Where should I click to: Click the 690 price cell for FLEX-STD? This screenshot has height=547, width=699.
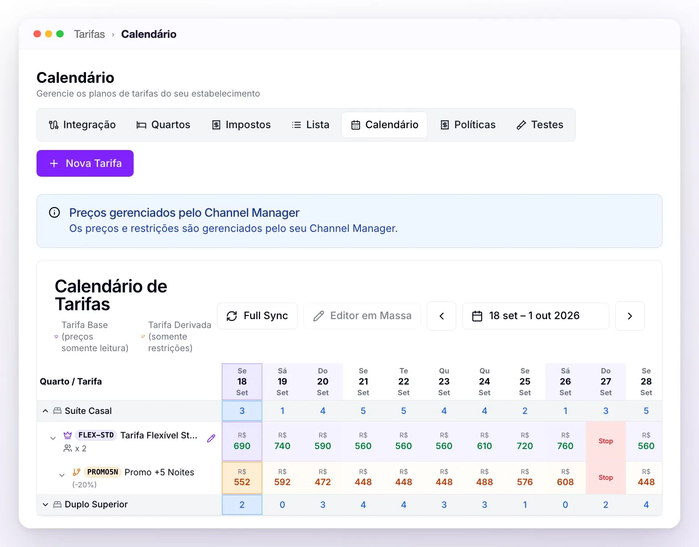[242, 441]
